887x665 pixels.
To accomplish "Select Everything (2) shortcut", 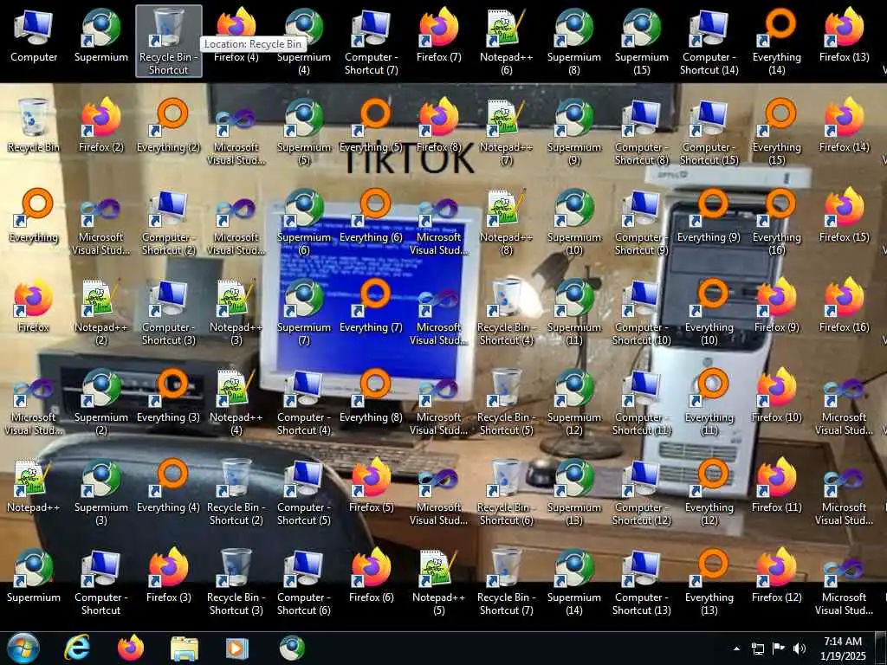I will [x=169, y=125].
